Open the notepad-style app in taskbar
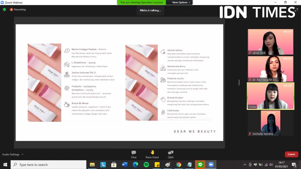The height and width of the screenshot is (169, 301). pyautogui.click(x=189, y=164)
